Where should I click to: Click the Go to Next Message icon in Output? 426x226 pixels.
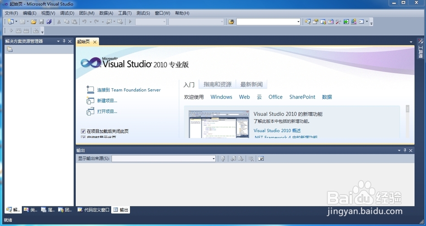(241, 159)
